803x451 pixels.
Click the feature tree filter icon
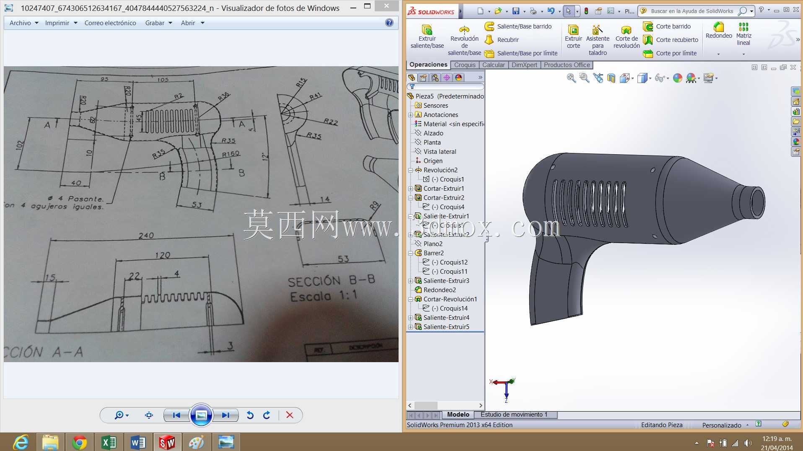pos(412,87)
